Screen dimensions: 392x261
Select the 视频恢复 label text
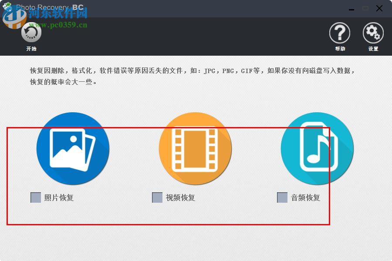(x=179, y=197)
